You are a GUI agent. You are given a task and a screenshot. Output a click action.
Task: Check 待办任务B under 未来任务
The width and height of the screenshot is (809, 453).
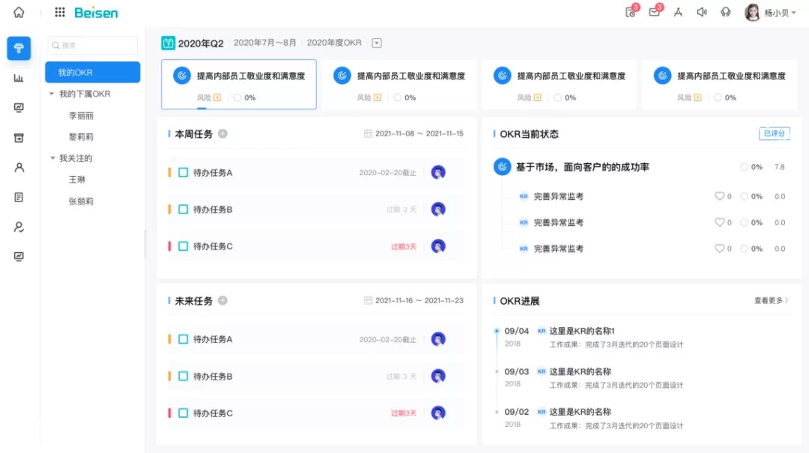[x=184, y=376]
